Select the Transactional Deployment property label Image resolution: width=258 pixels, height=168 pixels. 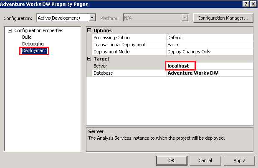pyautogui.click(x=119, y=45)
